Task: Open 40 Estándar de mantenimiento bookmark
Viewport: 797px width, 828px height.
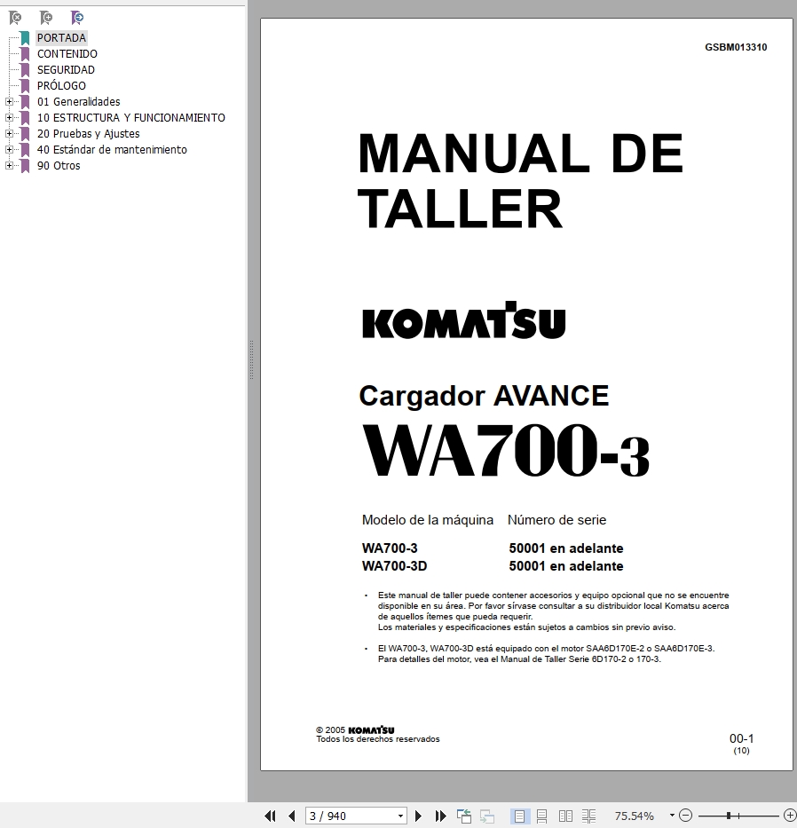Action: pos(112,149)
